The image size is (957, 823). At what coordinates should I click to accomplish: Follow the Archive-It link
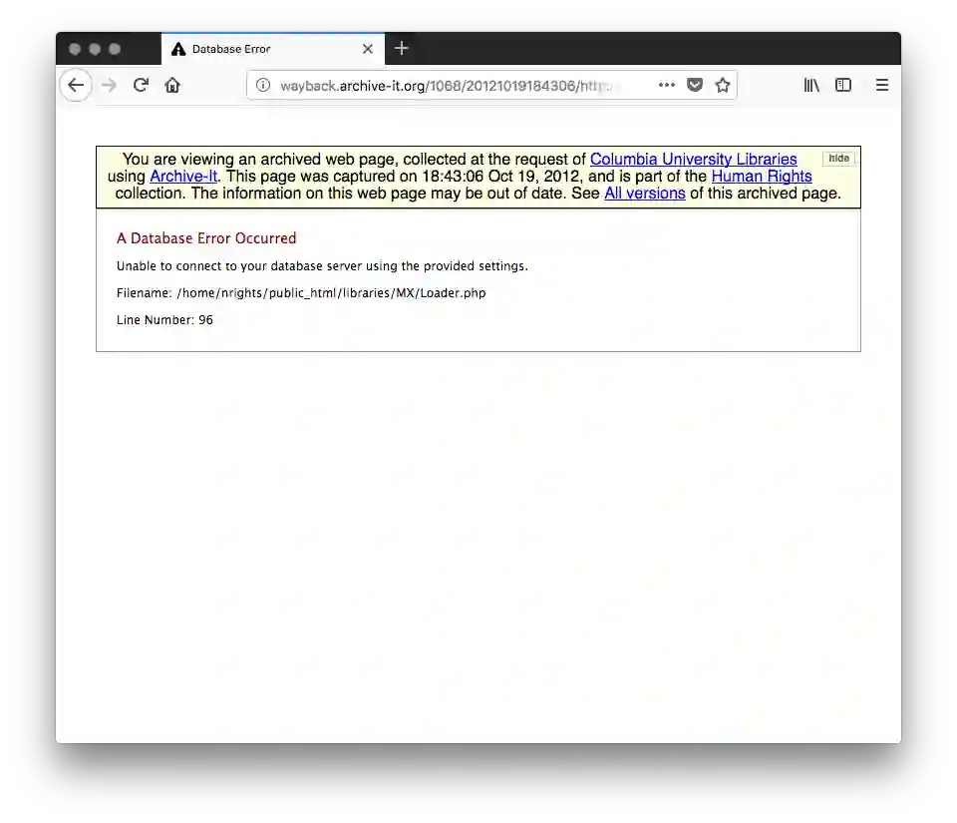[x=183, y=177]
